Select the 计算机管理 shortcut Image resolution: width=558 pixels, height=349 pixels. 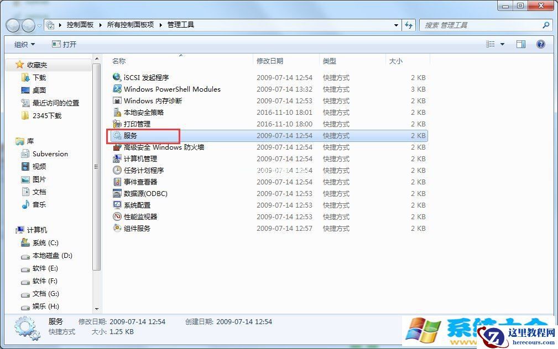pos(141,158)
